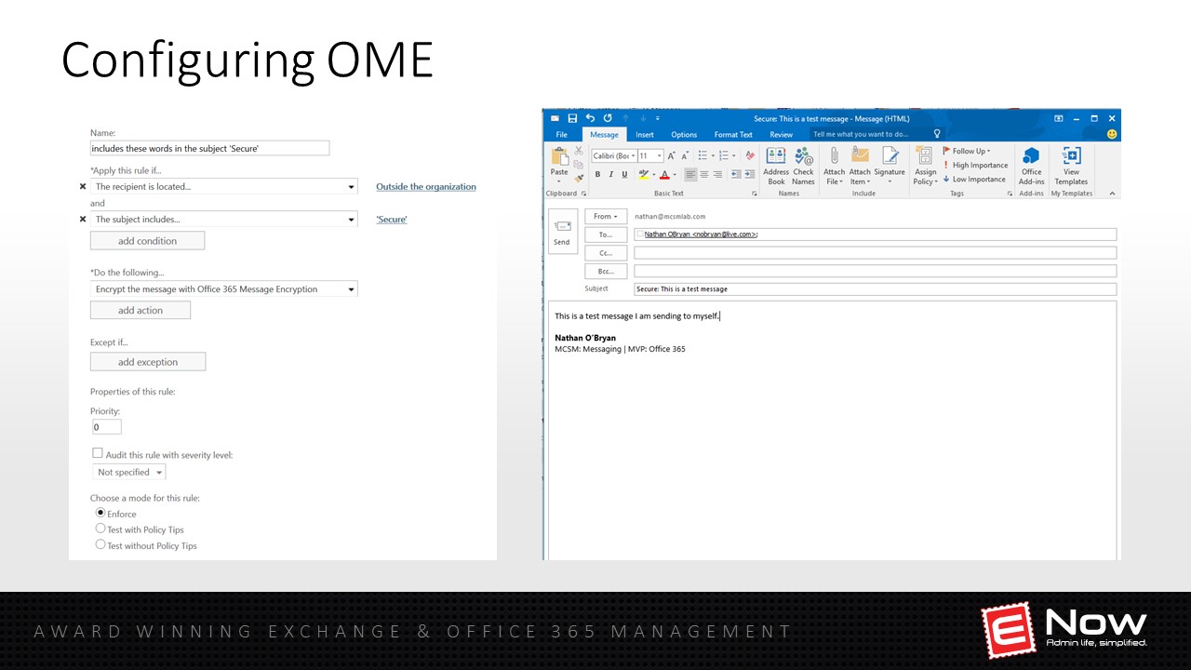Decrease indent of the paragraph

(x=735, y=174)
